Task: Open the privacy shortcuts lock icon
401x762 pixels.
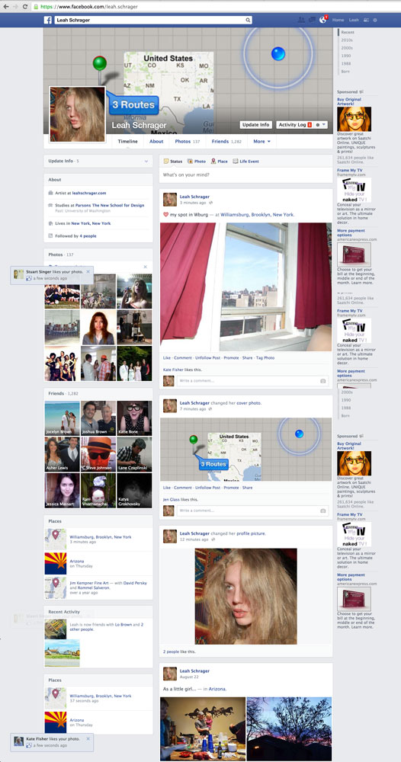Action: [x=366, y=20]
